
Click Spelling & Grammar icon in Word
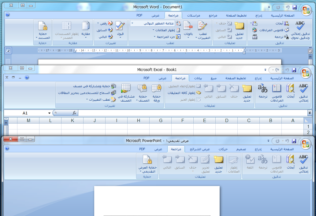[x=300, y=26]
